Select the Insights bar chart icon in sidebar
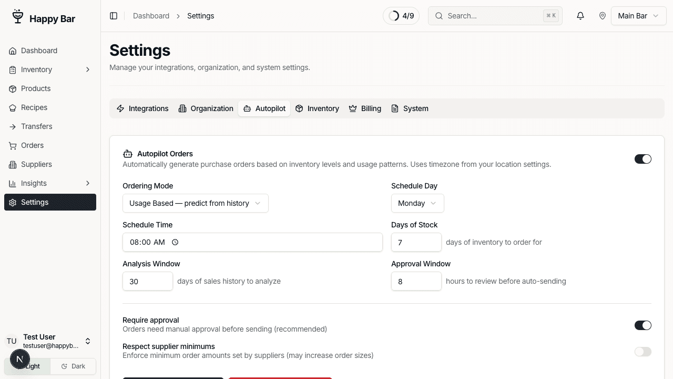Viewport: 673px width, 379px height. (12, 183)
